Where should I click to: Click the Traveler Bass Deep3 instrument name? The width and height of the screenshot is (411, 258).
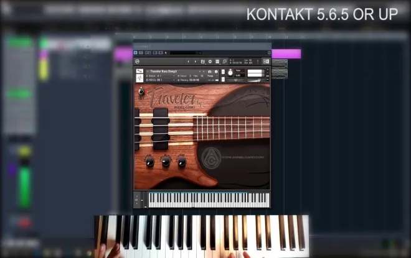click(x=164, y=71)
